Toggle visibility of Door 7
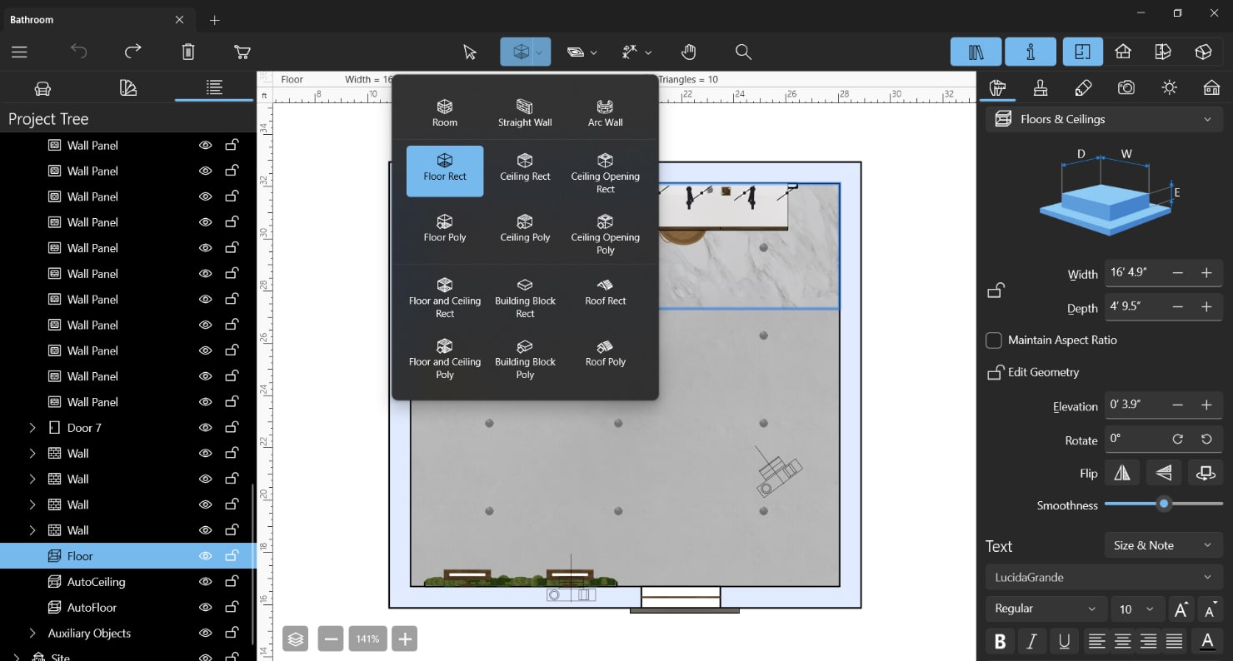This screenshot has height=661, width=1233. (204, 427)
